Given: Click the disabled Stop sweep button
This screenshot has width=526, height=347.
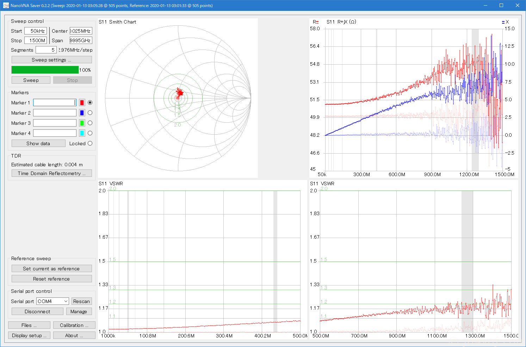Looking at the screenshot, I should tap(73, 80).
